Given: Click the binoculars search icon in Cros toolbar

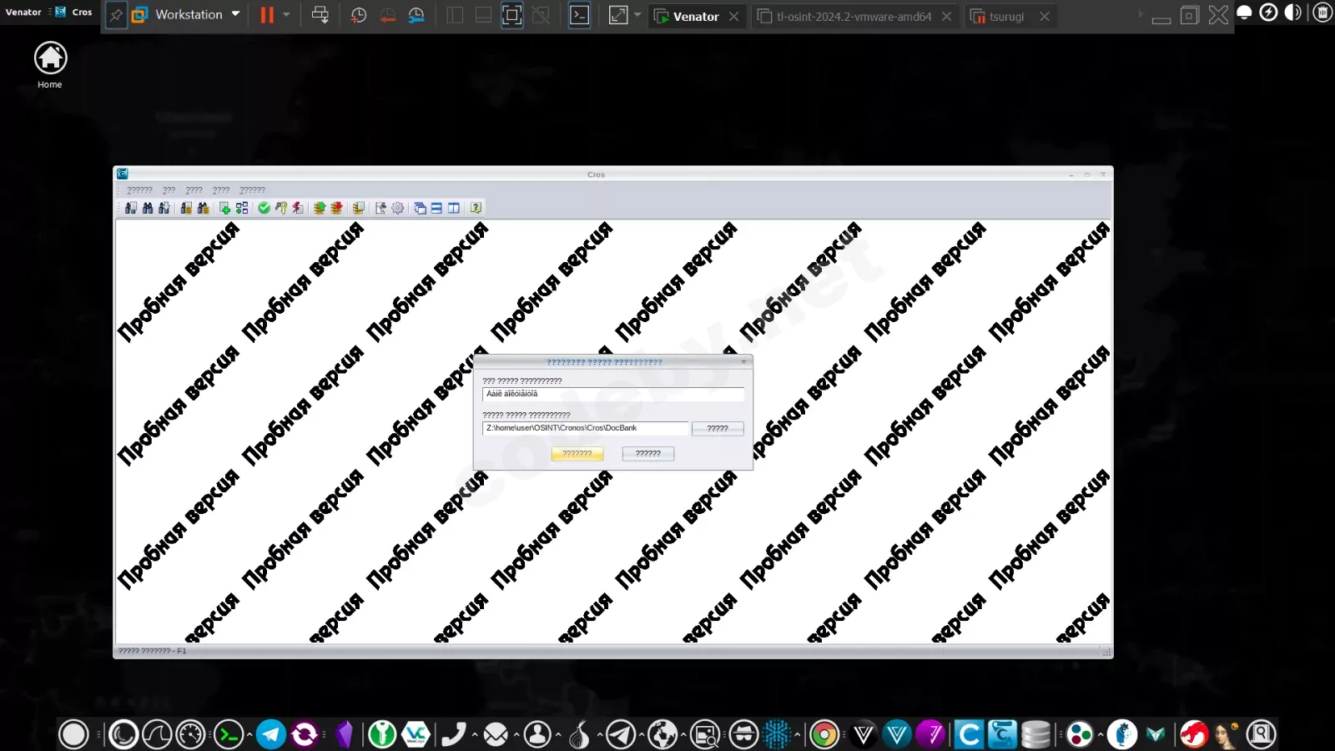Looking at the screenshot, I should pyautogui.click(x=149, y=208).
